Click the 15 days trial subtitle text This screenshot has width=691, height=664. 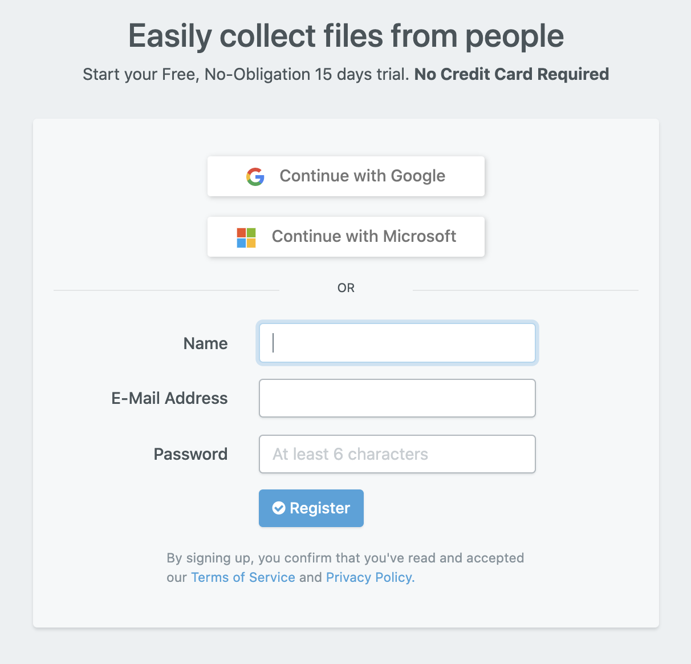click(246, 74)
